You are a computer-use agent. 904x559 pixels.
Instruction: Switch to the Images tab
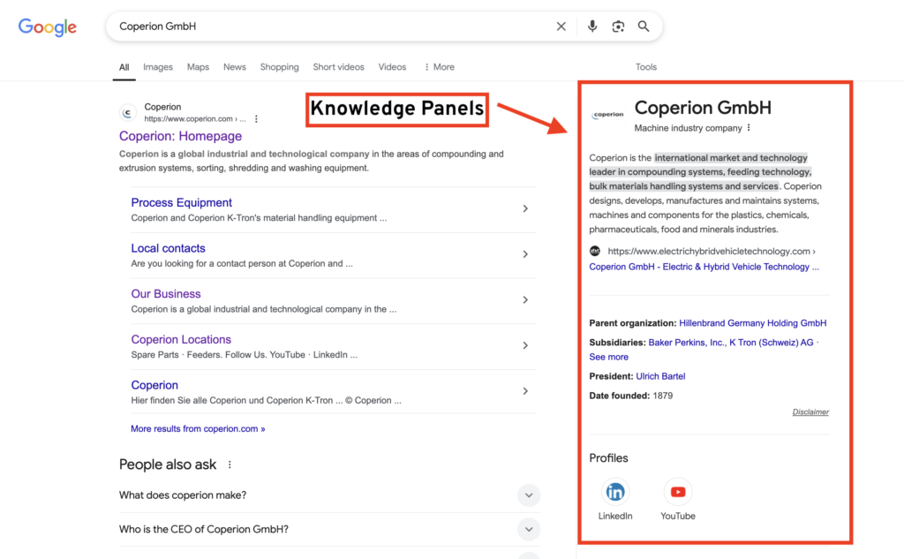[x=158, y=67]
